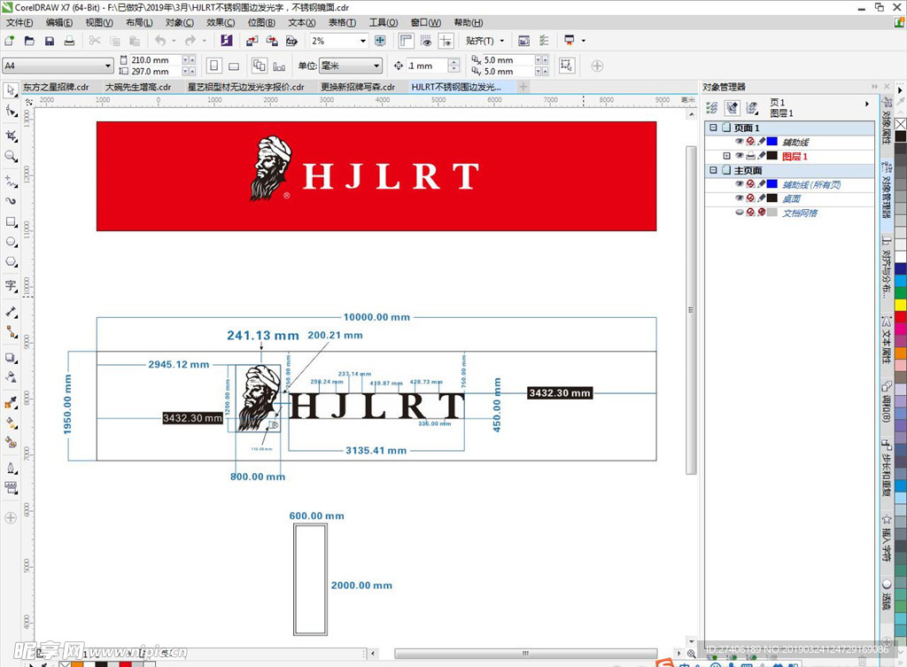
Task: Switch to 东方之星招牌.cdr document tab
Action: pyautogui.click(x=56, y=87)
